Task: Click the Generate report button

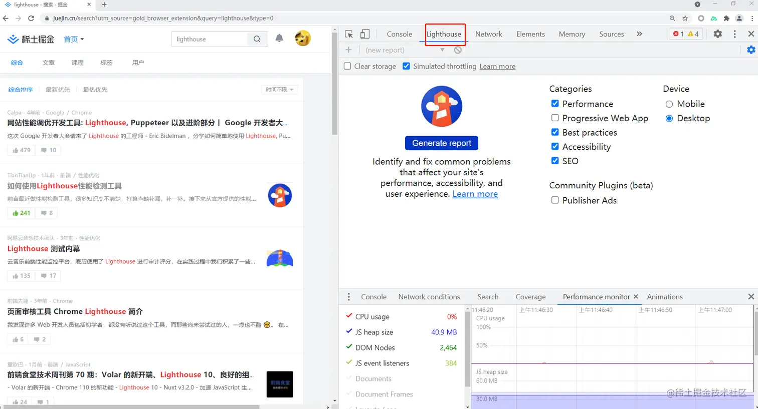Action: click(442, 143)
